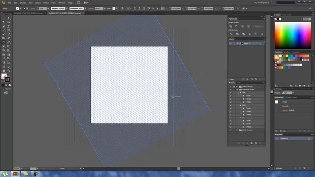The width and height of the screenshot is (315, 177).
Task: Click Unite shape mode in Pathfinder
Action: click(231, 26)
